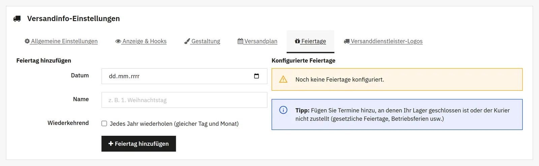Switch to Anzeige & Hooks tab

141,41
